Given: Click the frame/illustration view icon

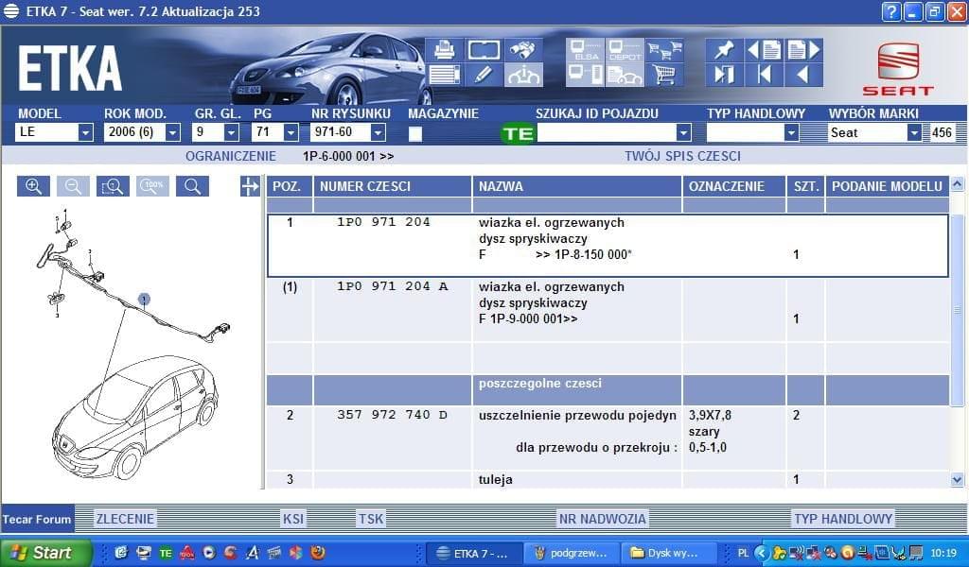Looking at the screenshot, I should click(x=484, y=50).
